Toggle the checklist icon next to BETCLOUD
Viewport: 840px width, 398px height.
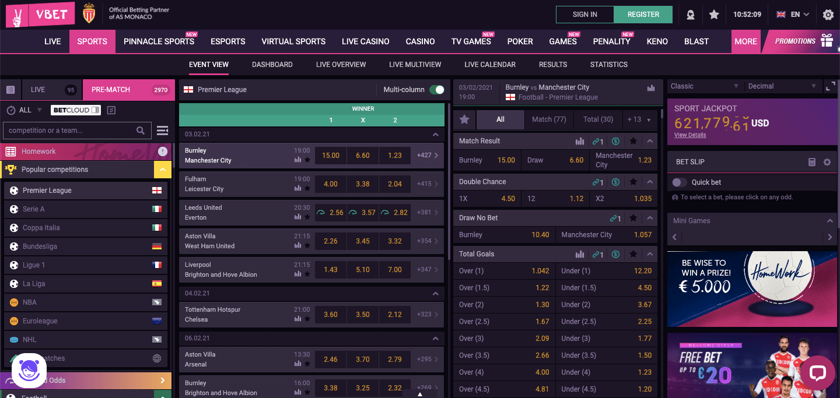[112, 110]
